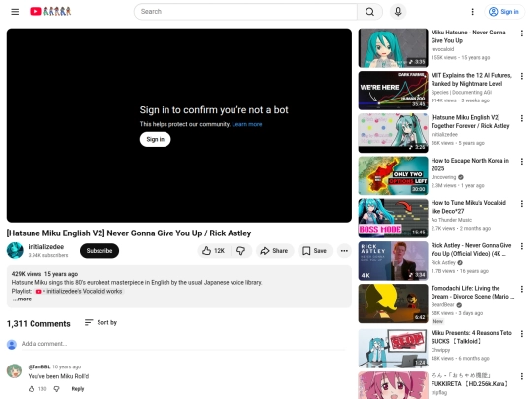Click the video title text under player
The image size is (532, 399).
[129, 233]
